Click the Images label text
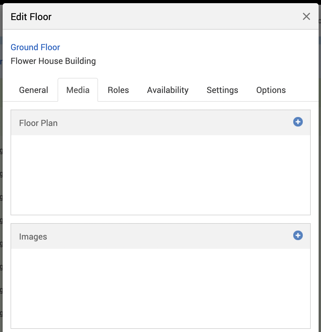The image size is (321, 332). [x=33, y=237]
